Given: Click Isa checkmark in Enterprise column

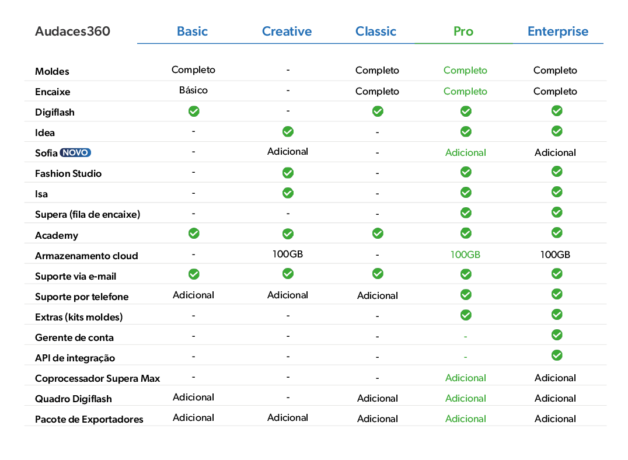Looking at the screenshot, I should [x=557, y=192].
